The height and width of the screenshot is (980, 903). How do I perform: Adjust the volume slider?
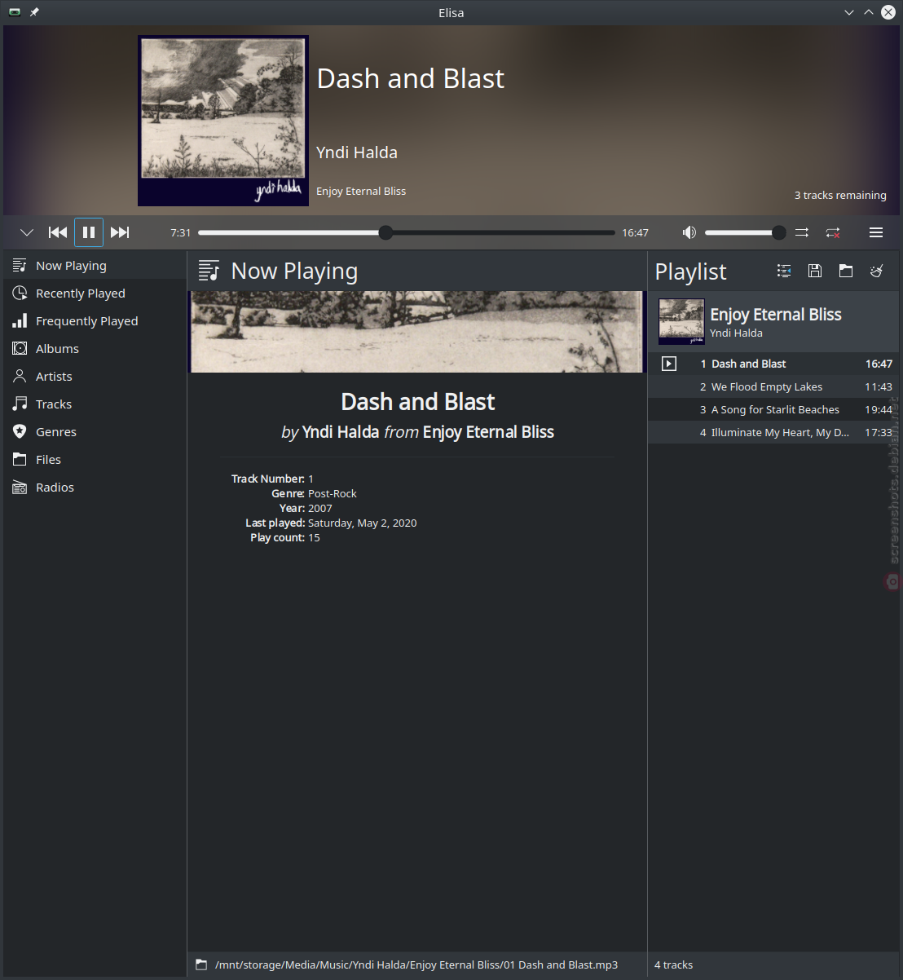click(x=745, y=232)
